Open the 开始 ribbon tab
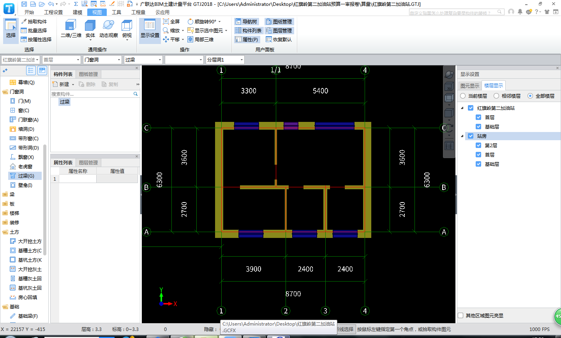Image resolution: width=561 pixels, height=338 pixels. click(x=29, y=12)
